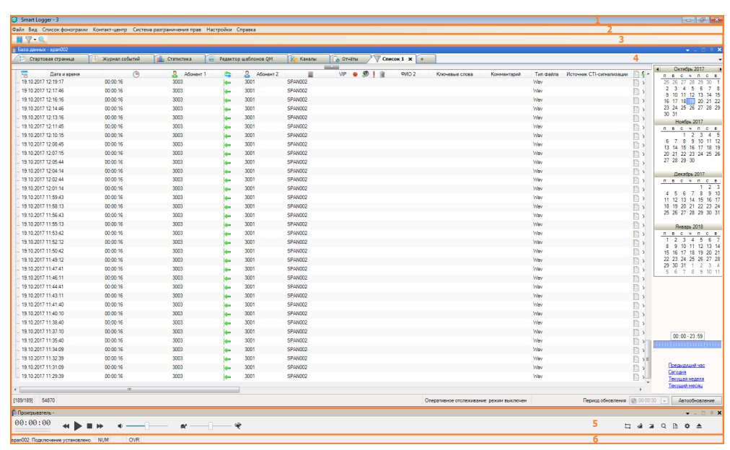Click the player volume slider
Image resolution: width=730 pixels, height=450 pixels.
pyautogui.click(x=146, y=426)
